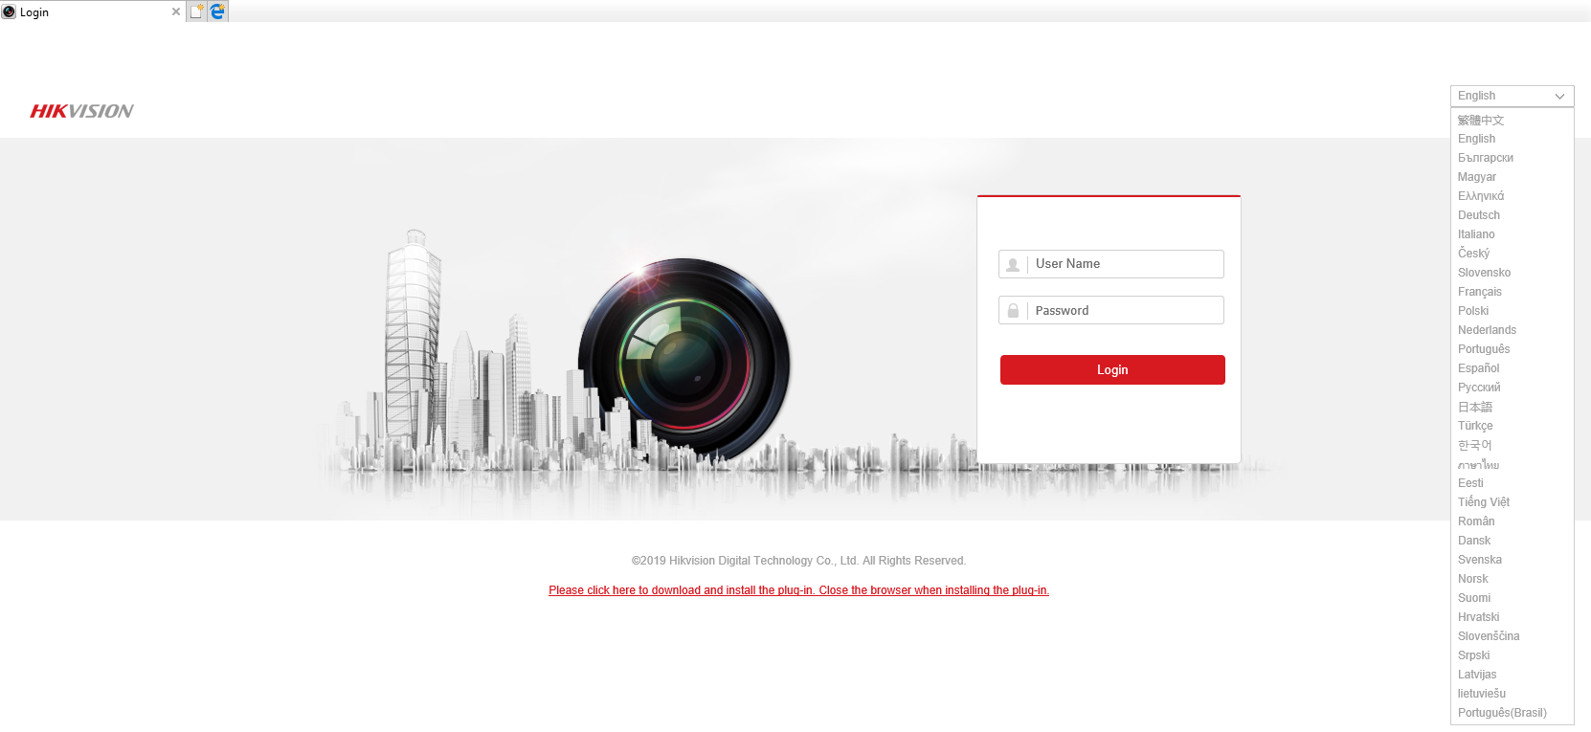This screenshot has width=1591, height=732.
Task: Choose Nederlands from the list
Action: (1487, 330)
